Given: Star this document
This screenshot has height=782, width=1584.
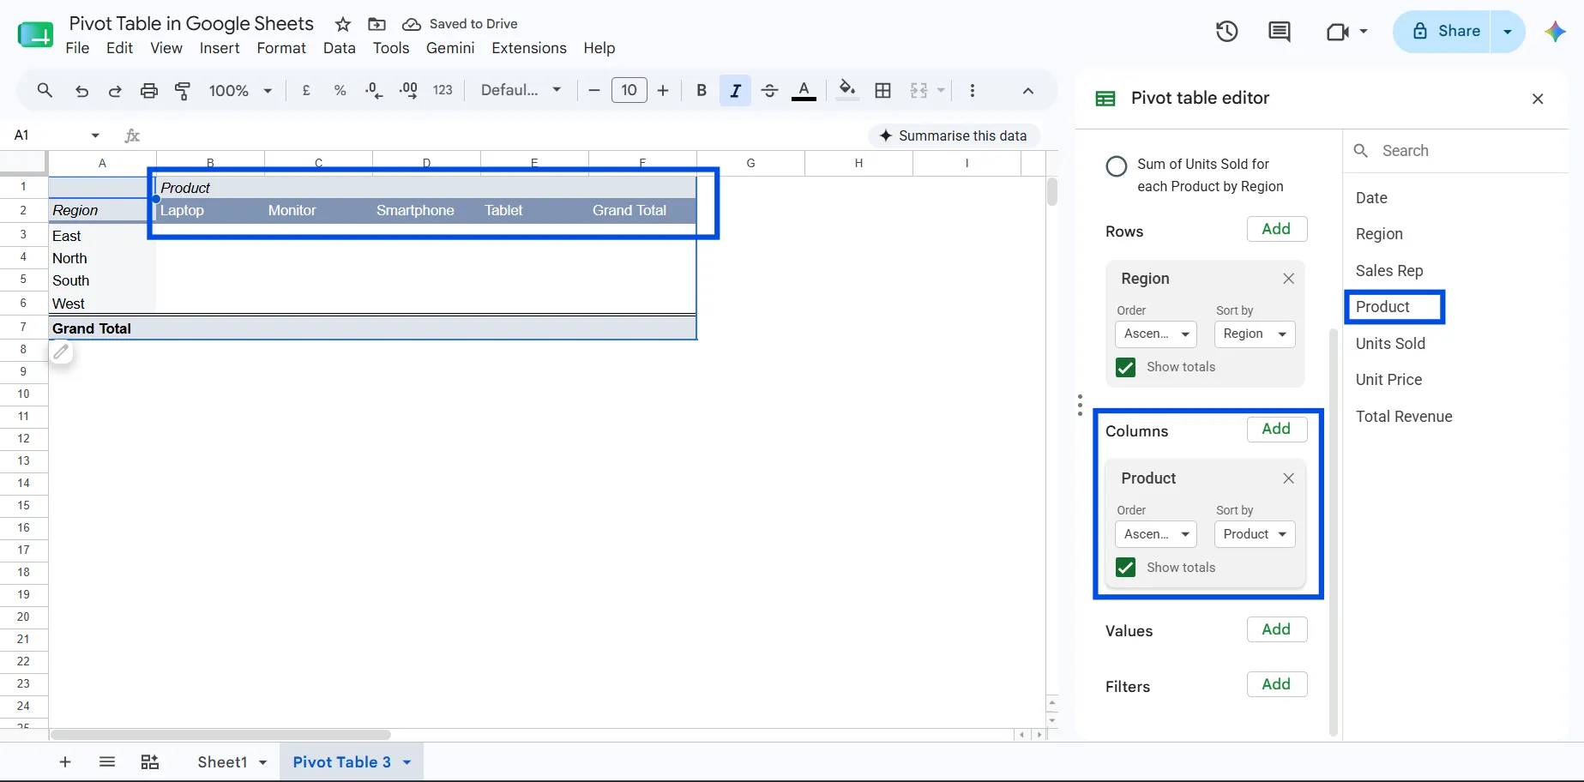Looking at the screenshot, I should [x=343, y=24].
